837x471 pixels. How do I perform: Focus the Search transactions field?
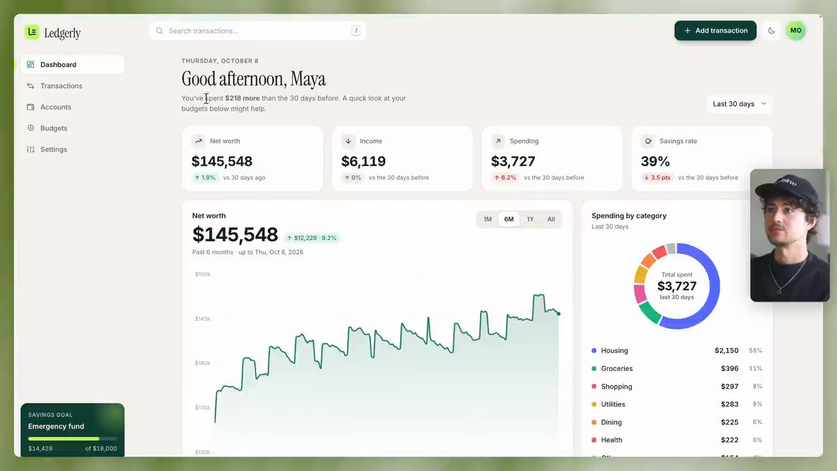click(257, 31)
